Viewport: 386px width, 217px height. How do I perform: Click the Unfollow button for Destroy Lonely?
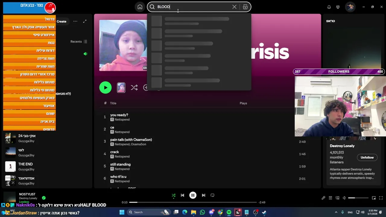coord(367,158)
